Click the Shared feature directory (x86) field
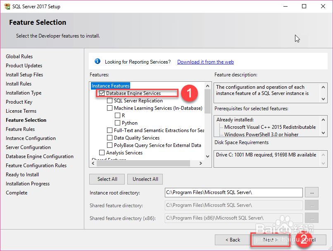The image size is (333, 251). pos(233,218)
